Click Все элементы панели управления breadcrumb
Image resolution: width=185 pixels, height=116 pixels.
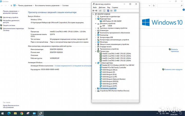pyautogui.click(x=47, y=6)
